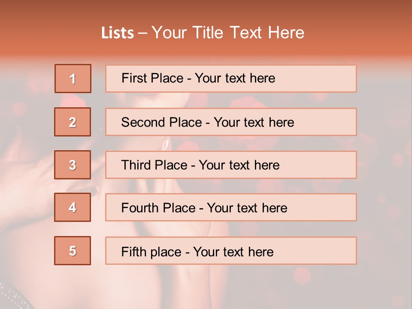Select the number 4 box

coord(73,207)
